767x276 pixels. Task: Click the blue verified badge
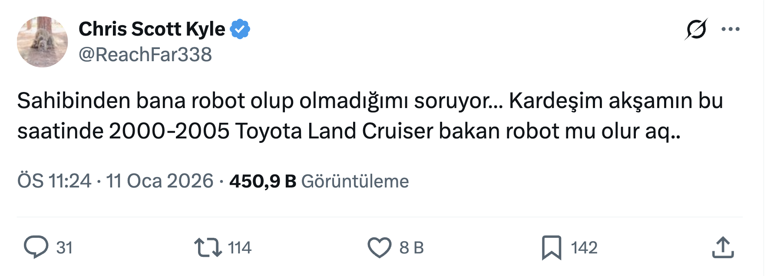tap(240, 29)
